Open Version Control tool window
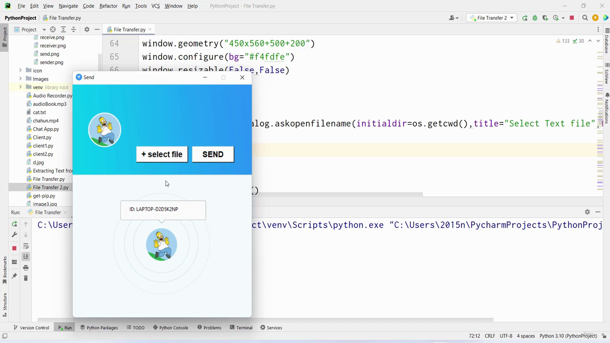This screenshot has width=610, height=343. point(31,328)
